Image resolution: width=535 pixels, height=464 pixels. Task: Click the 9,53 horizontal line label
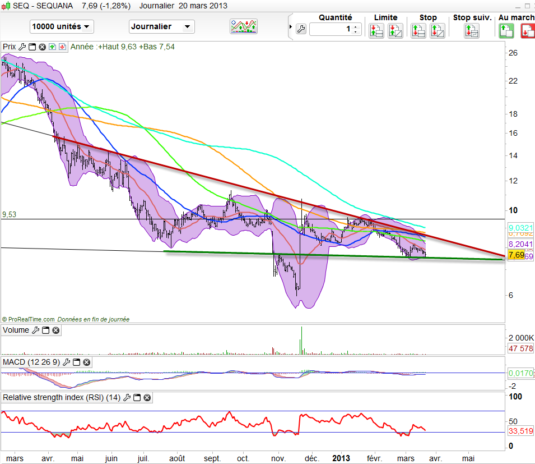coord(9,214)
